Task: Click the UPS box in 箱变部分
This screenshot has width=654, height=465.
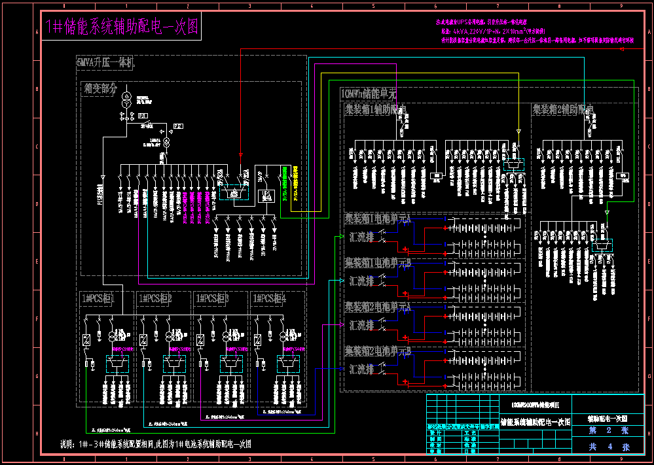Action: (x=265, y=196)
